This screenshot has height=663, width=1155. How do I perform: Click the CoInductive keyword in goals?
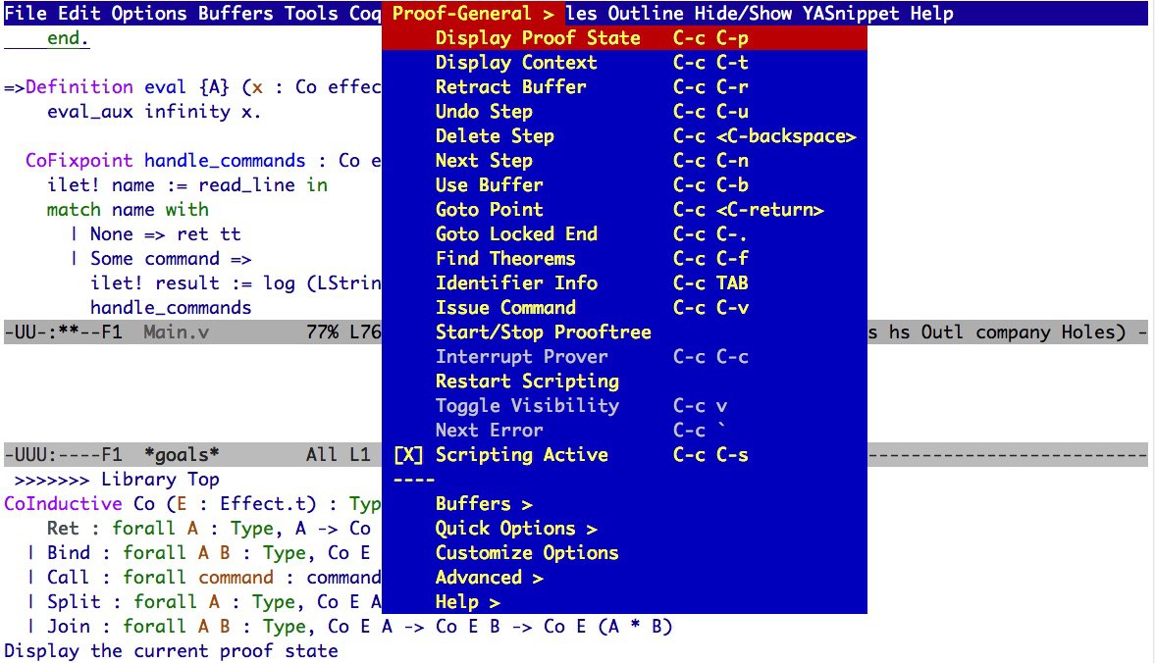point(63,504)
